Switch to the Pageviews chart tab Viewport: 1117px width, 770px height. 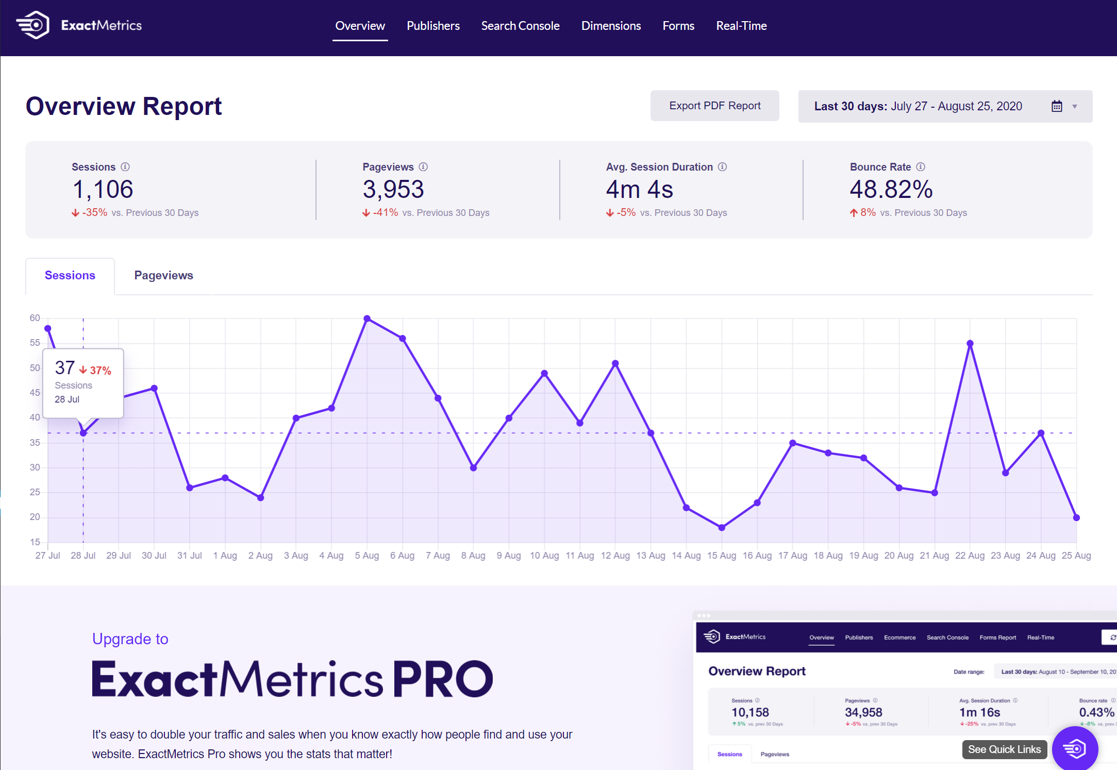pos(163,276)
